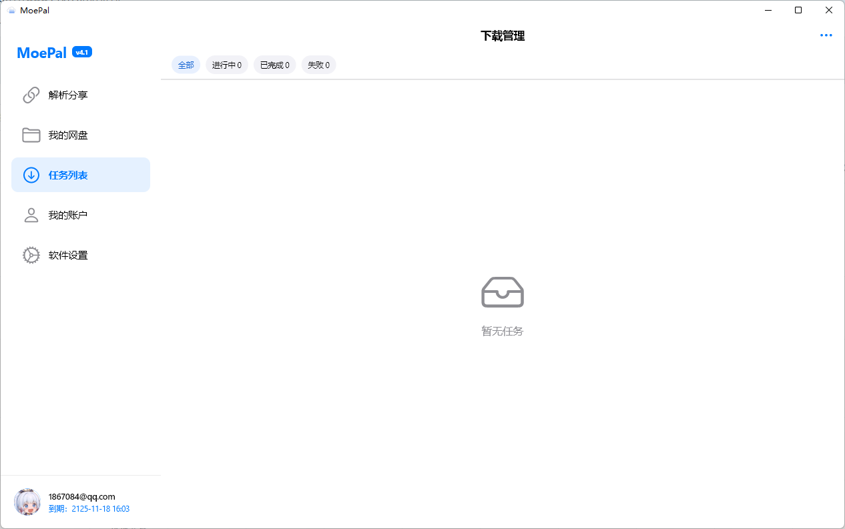Click the anime user avatar
845x529 pixels.
tap(27, 502)
